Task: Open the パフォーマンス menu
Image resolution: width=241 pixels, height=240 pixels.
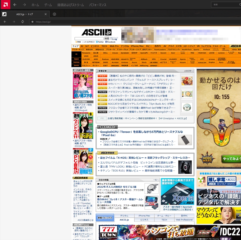Action: (98, 5)
